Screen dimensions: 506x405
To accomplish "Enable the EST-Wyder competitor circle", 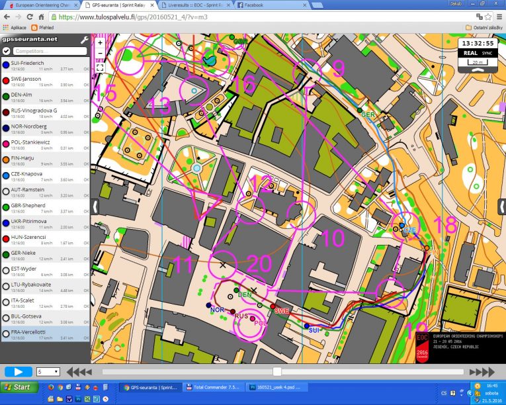I will [x=6, y=271].
